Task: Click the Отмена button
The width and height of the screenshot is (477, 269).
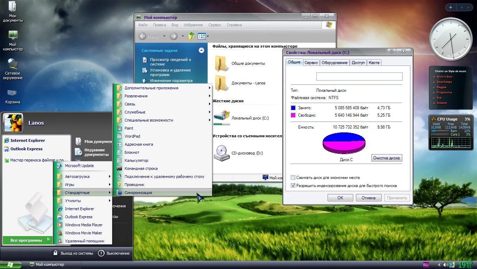Action: click(x=369, y=198)
